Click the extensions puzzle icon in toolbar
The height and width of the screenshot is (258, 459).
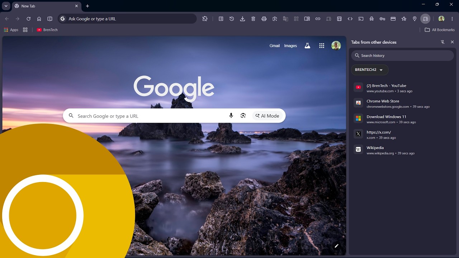(x=205, y=19)
